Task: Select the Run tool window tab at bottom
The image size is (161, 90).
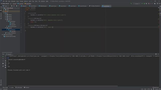Action: [x=12, y=87]
